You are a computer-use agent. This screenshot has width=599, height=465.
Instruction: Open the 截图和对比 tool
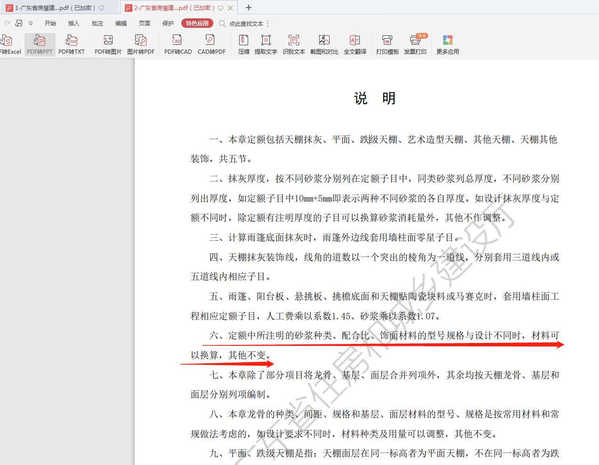click(x=324, y=45)
